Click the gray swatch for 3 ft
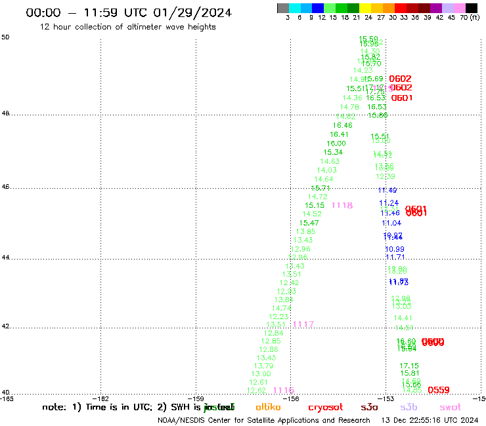 (x=283, y=8)
